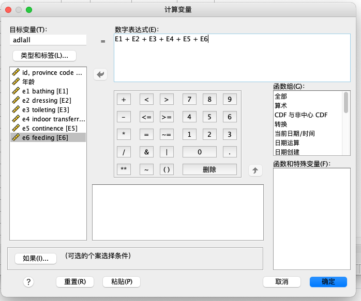Click the number 9 key
This screenshot has height=301, width=361.
230,100
